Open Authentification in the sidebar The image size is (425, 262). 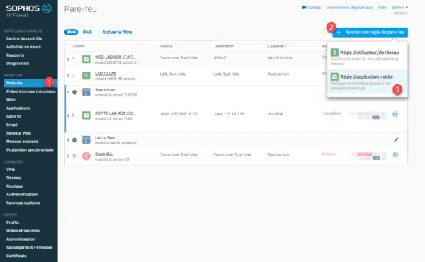[x=22, y=195]
